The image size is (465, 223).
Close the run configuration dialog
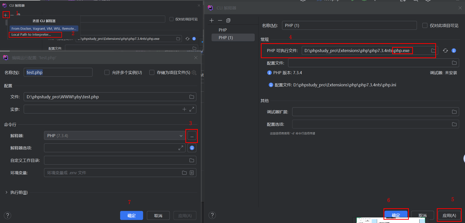tap(196, 58)
